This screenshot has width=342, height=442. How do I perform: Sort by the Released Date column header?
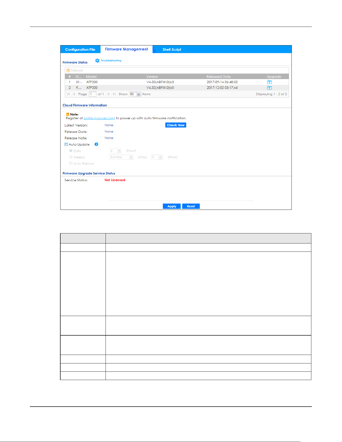(219, 77)
